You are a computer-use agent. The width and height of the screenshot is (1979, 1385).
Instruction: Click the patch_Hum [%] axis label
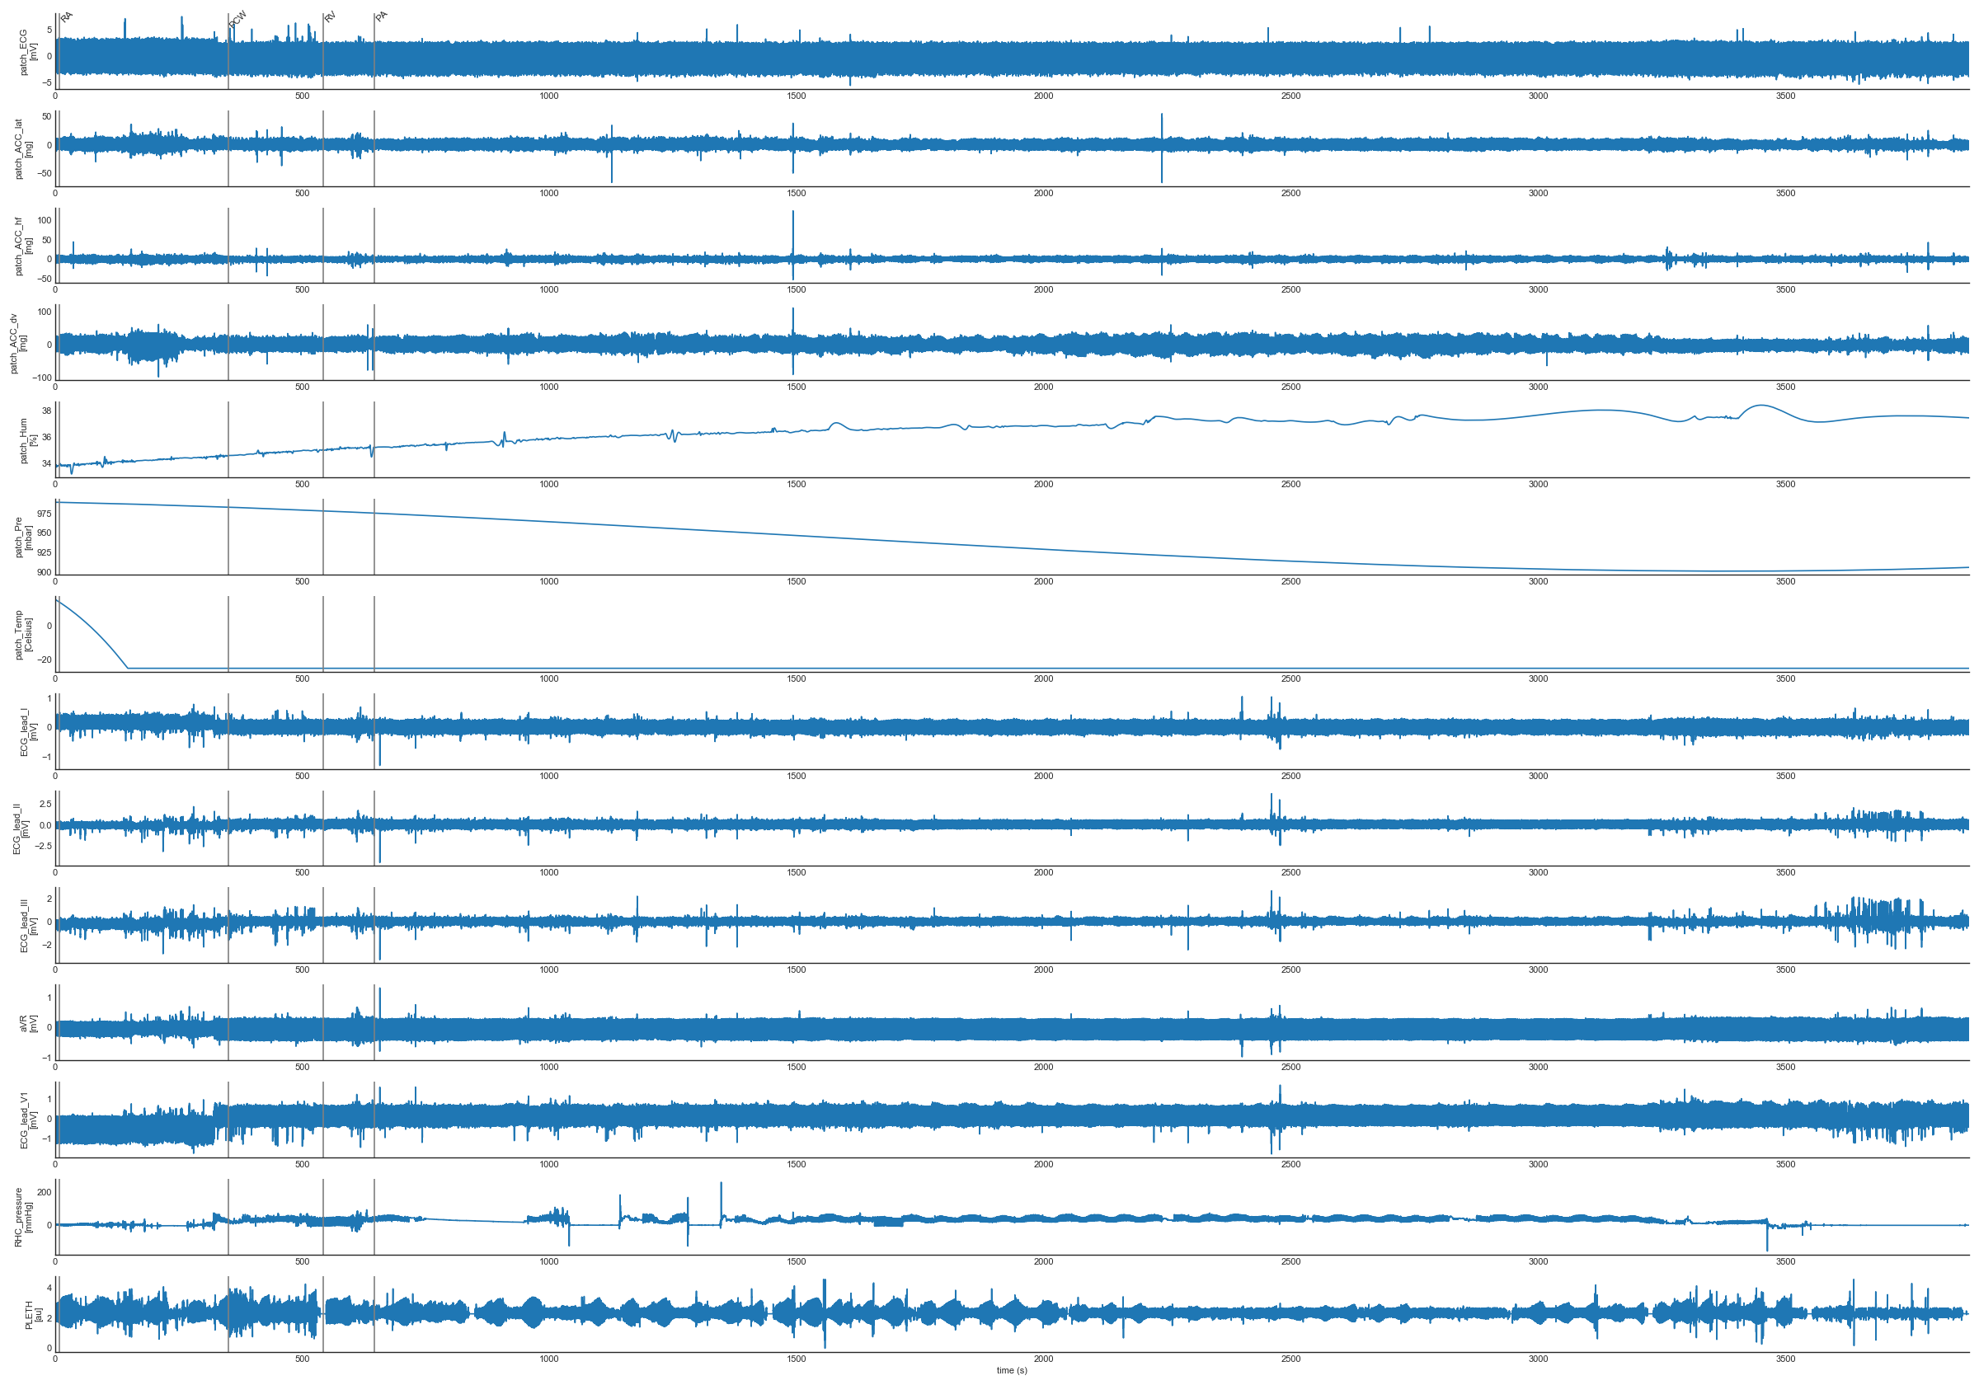(x=27, y=440)
